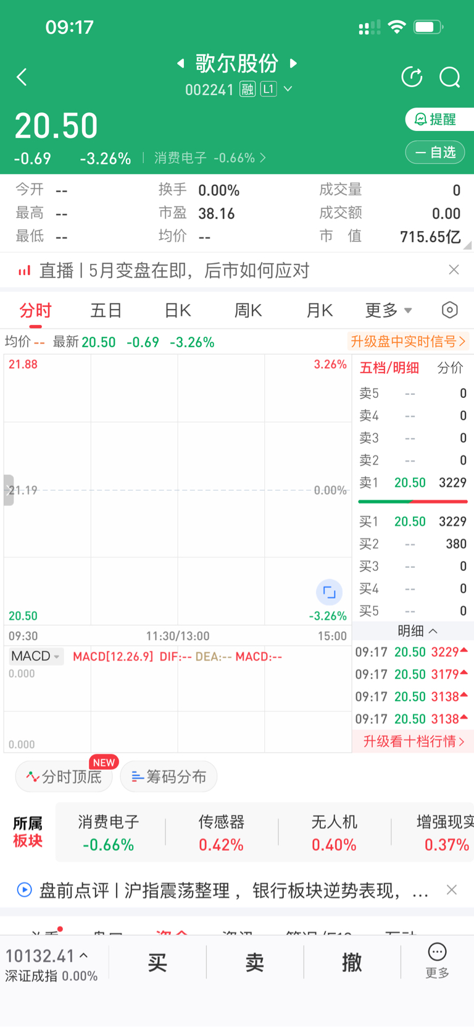Tap the L1 level badge
Screen dimensions: 474x1027
268,90
